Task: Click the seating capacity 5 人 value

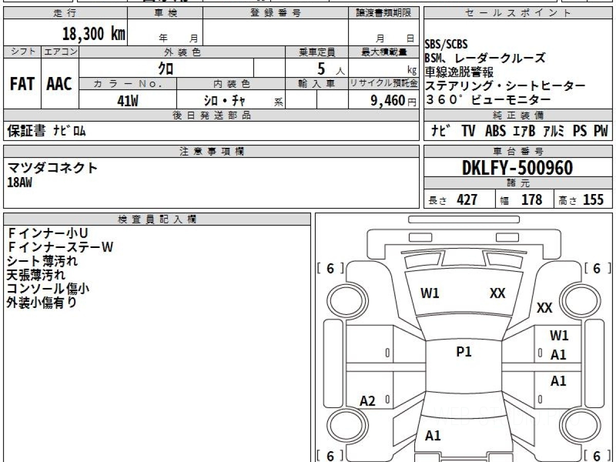Action: tap(331, 68)
